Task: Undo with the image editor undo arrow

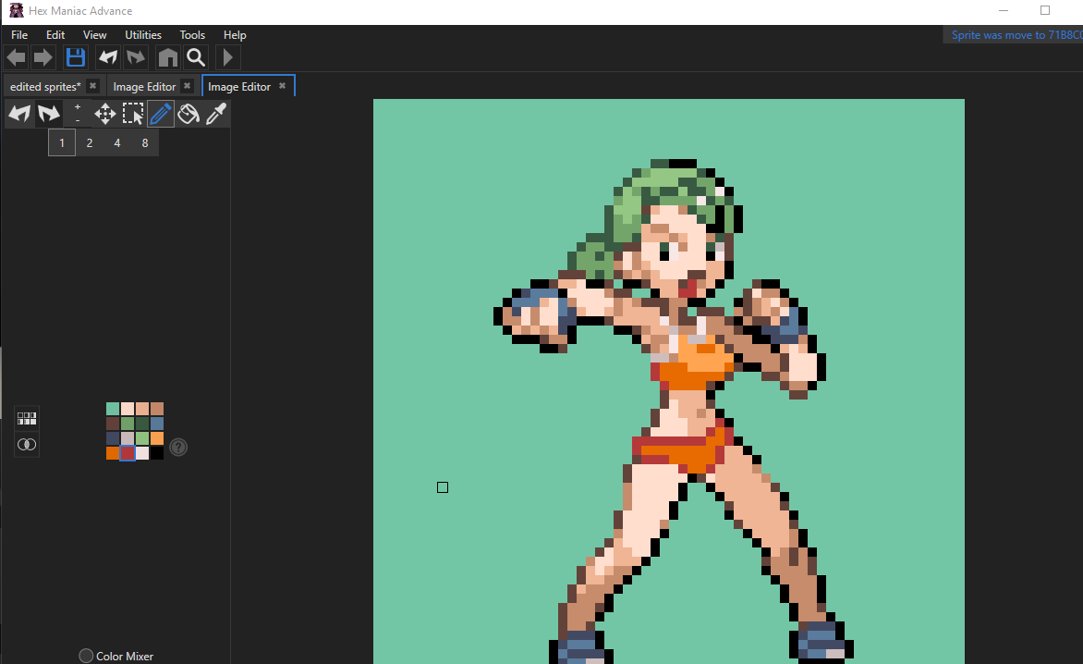Action: pos(19,114)
